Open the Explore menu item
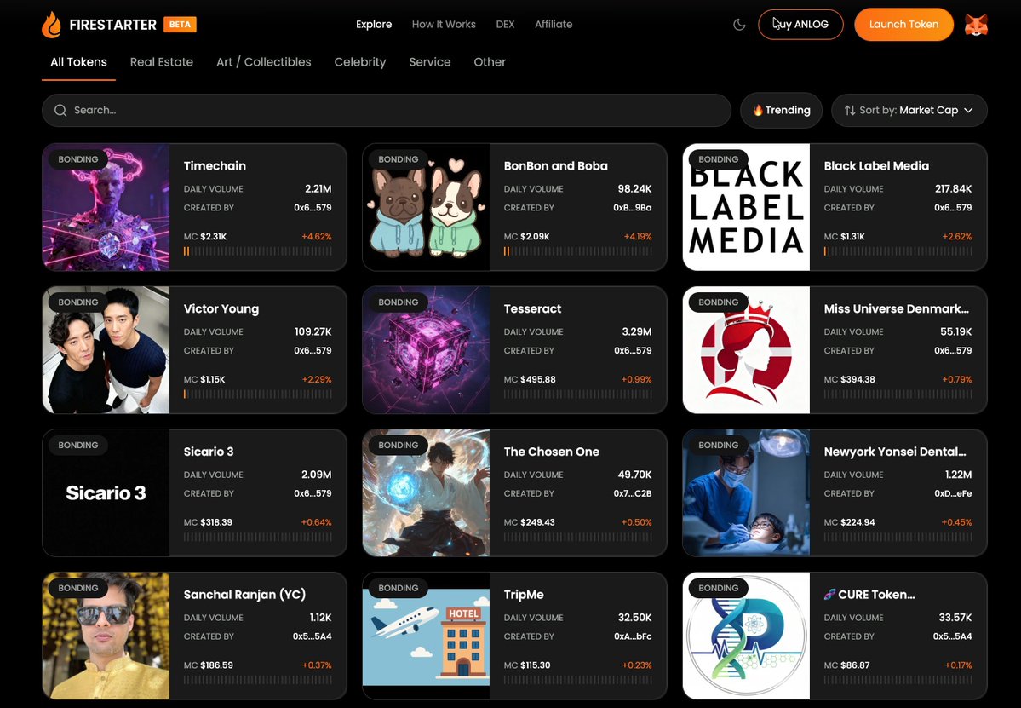Screen dimensions: 1021x708 click(374, 24)
